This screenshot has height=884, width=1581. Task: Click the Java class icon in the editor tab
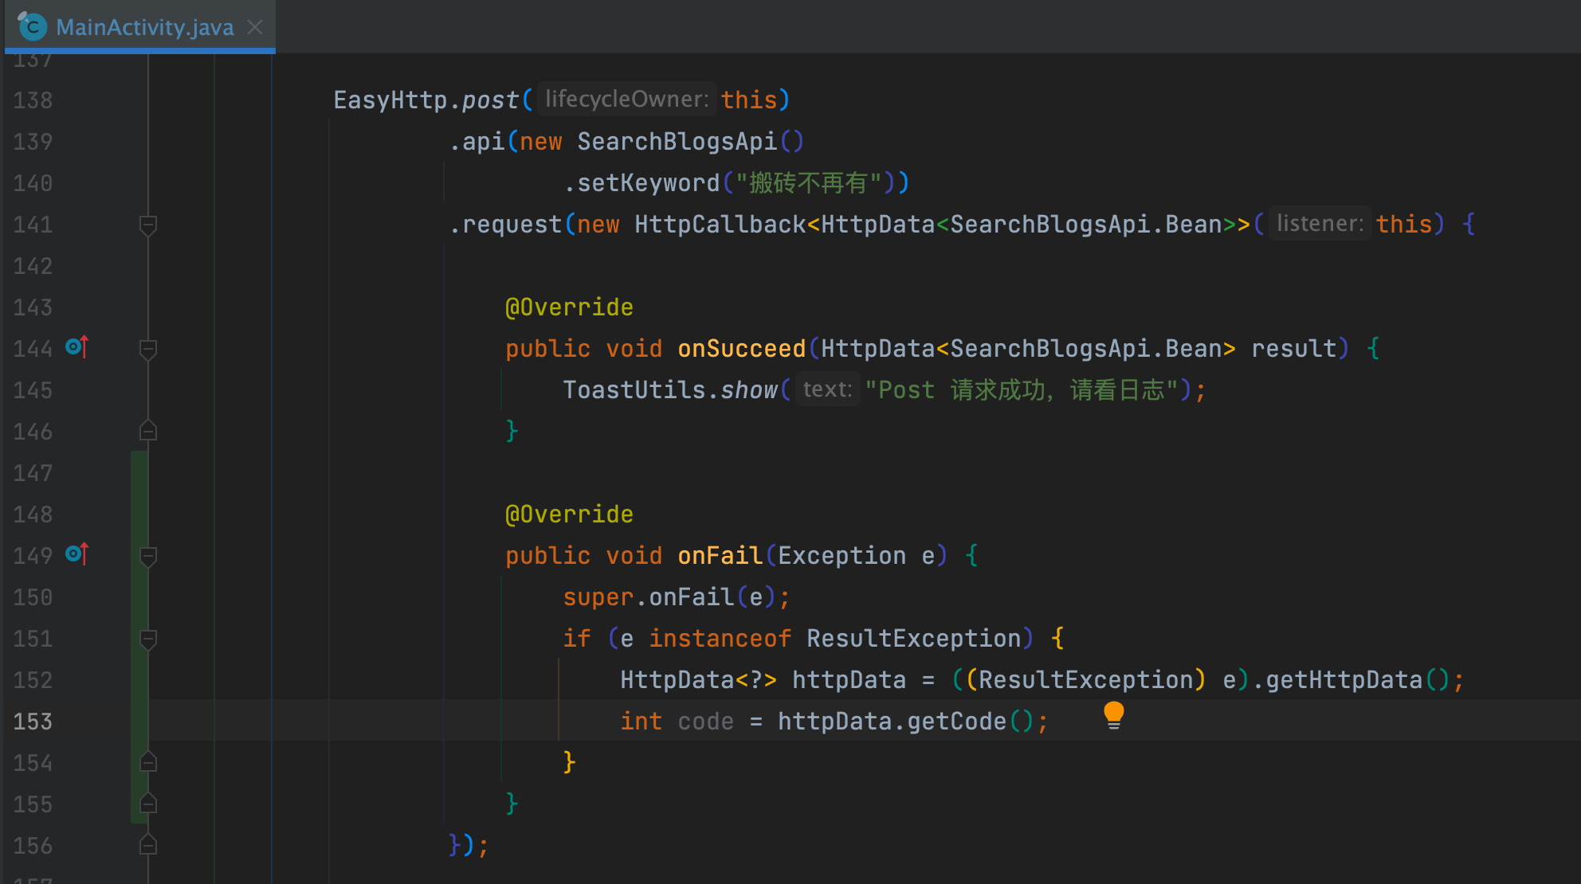click(x=32, y=26)
